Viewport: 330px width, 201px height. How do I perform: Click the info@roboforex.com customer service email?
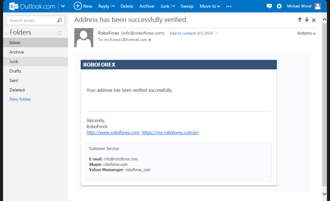pos(121,159)
